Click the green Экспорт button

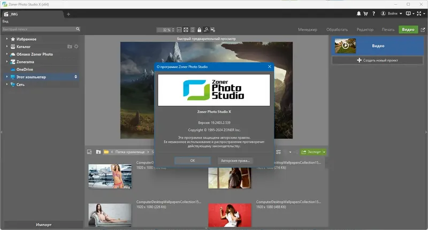311,152
